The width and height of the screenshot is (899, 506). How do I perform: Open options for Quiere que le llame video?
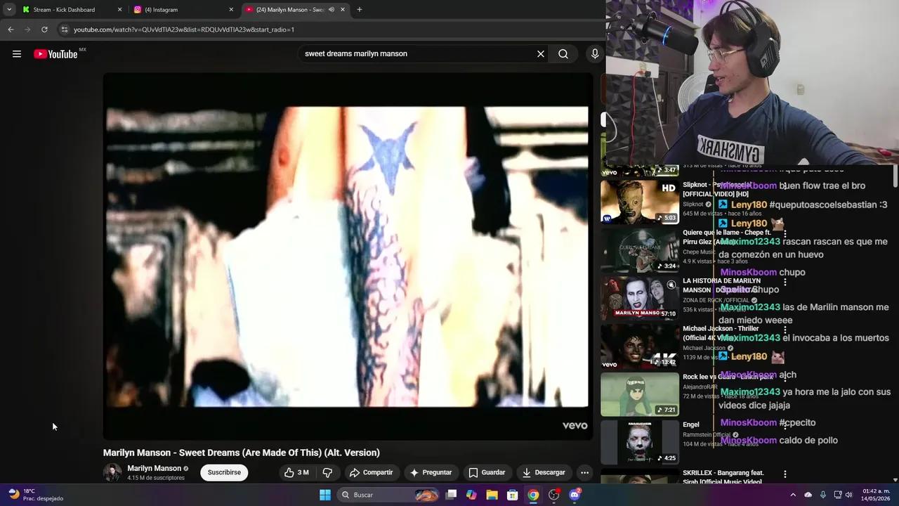785,234
